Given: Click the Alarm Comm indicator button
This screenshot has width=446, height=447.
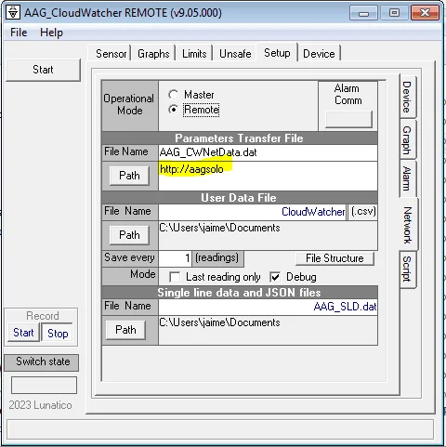Looking at the screenshot, I should [348, 119].
